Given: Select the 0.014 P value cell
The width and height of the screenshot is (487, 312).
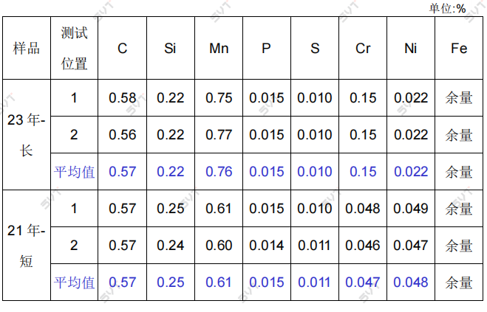Looking at the screenshot, I should point(267,246).
